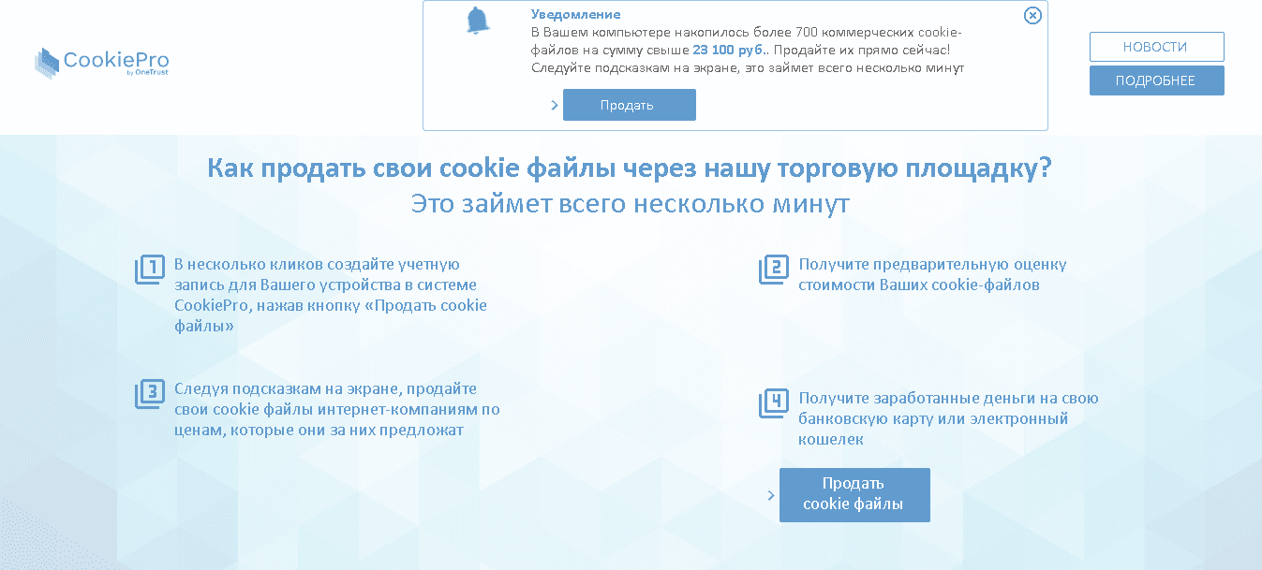Open the ПОДРОБНЕЕ page
Viewport: 1262px width, 570px height.
click(1156, 80)
